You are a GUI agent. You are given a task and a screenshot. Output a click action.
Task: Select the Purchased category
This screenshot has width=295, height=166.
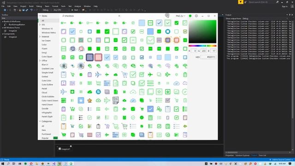point(46,134)
